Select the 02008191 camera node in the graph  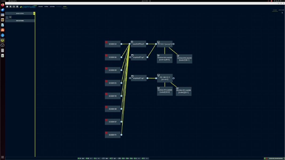pos(112,135)
